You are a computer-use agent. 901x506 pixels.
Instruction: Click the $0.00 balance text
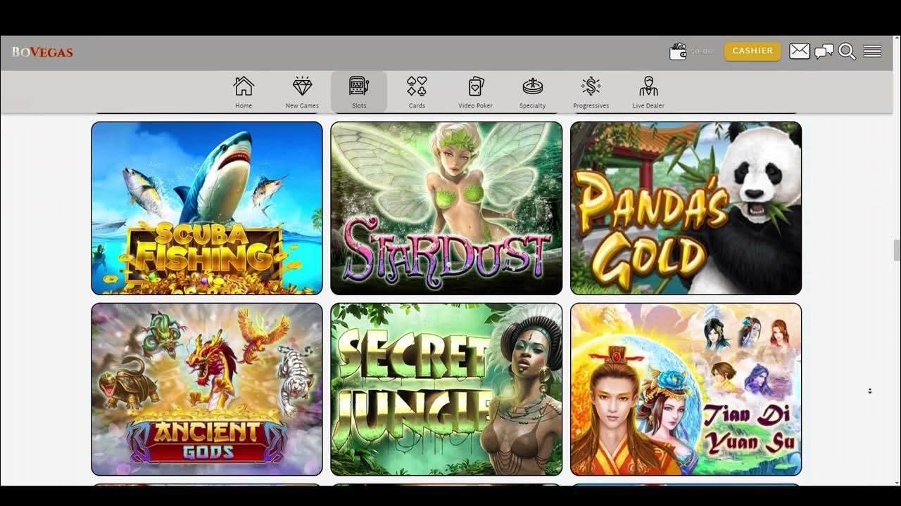[702, 52]
